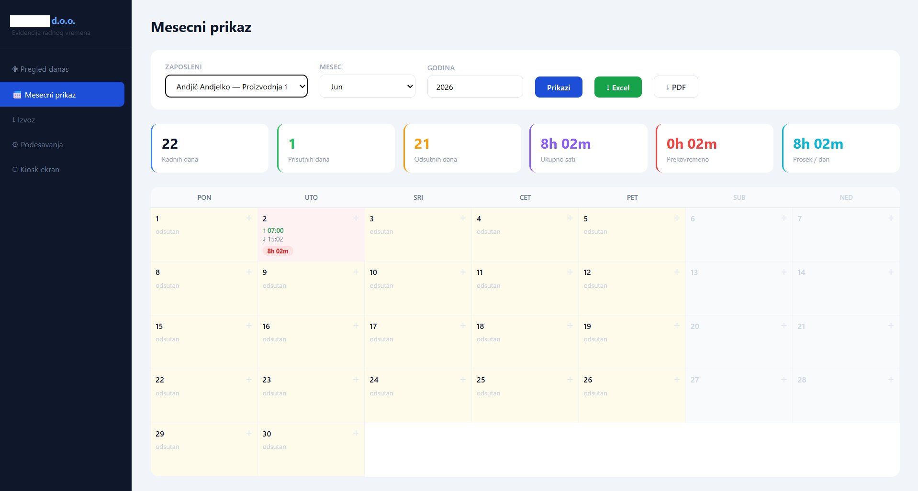Image resolution: width=918 pixels, height=491 pixels.
Task: Add entry with plus on day 15
Action: (249, 326)
